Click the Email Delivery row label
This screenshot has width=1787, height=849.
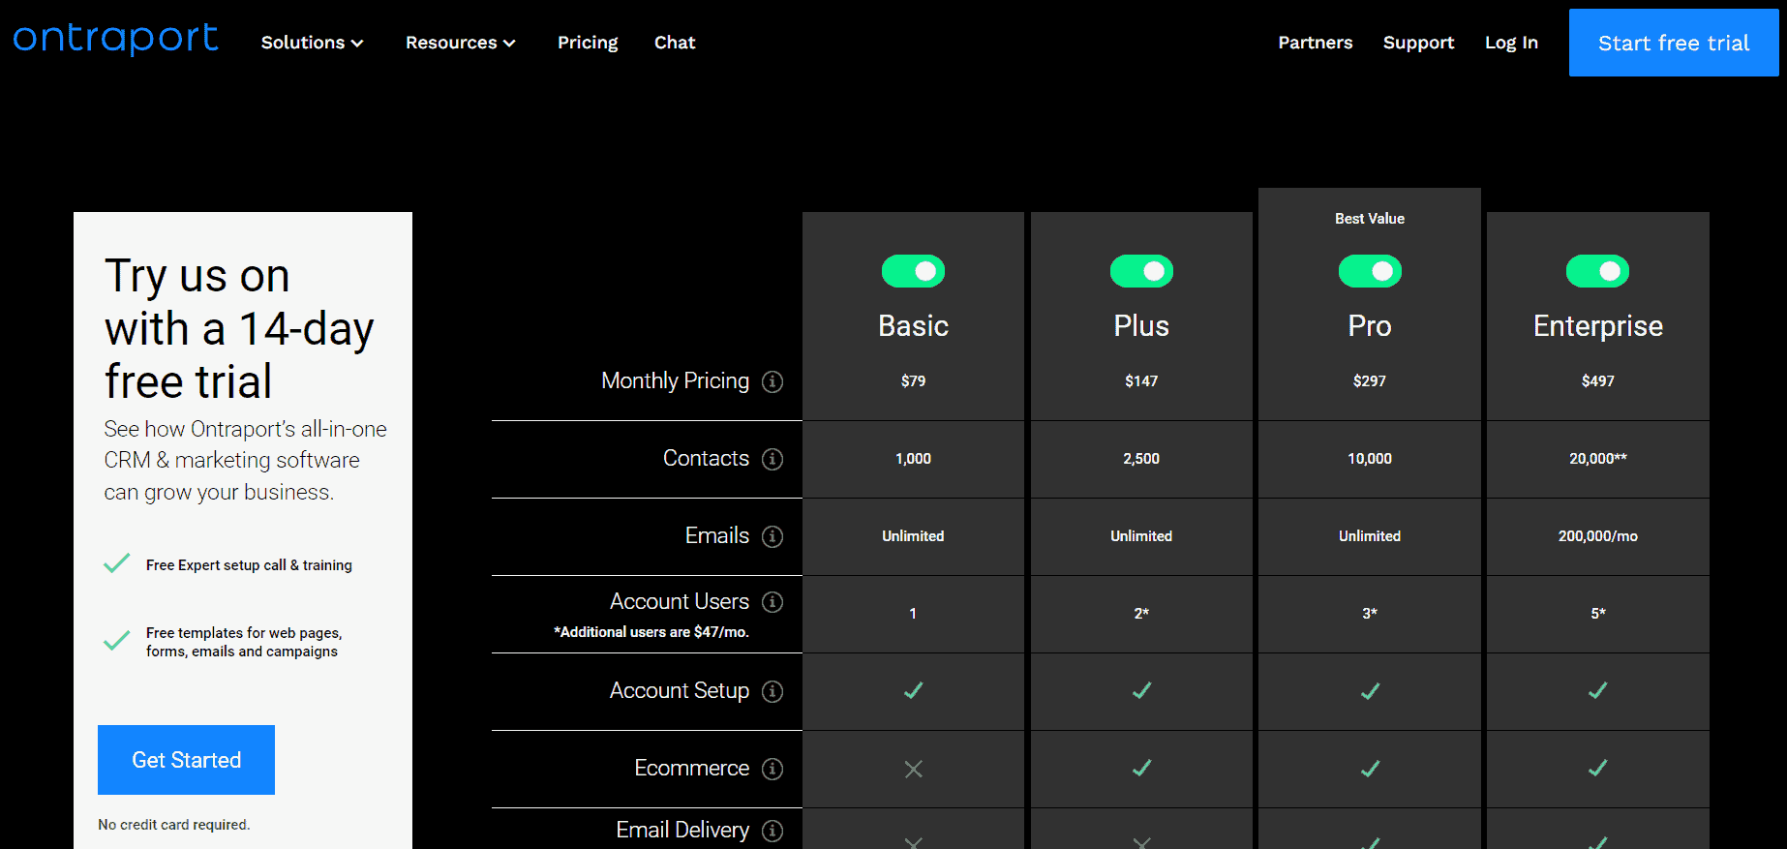click(x=682, y=831)
